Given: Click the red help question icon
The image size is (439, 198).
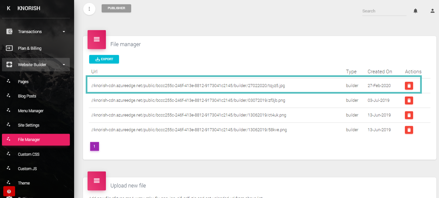Looking at the screenshot, I should (x=9, y=191).
